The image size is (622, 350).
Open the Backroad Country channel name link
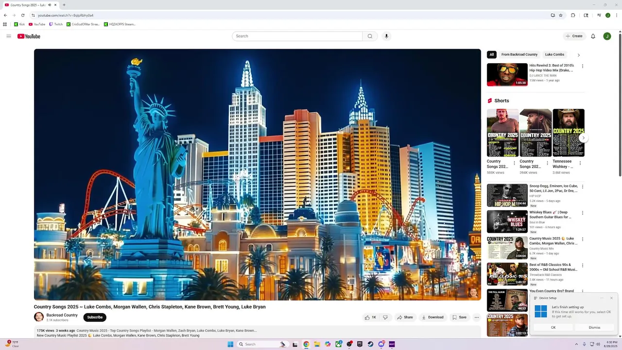click(x=62, y=315)
